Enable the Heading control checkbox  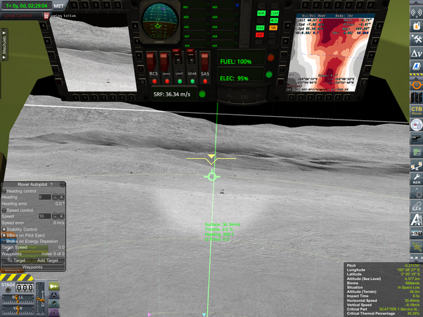(4, 191)
